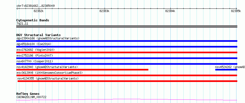Open the esv2762682 (Vogler2010) label
The height and width of the screenshot is (103, 245).
(x=36, y=50)
